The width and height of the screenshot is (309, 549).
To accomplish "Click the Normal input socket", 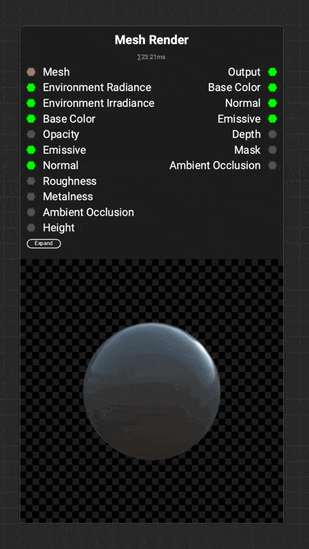I will pos(31,165).
